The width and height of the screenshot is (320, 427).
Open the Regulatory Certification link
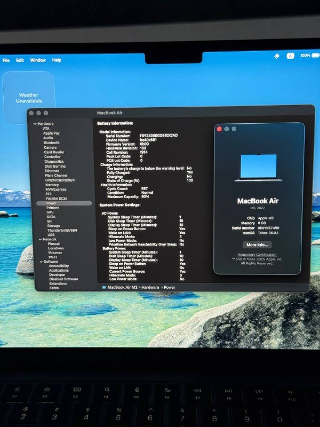click(257, 255)
